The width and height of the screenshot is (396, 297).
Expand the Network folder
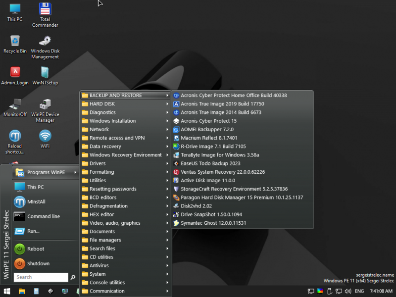point(125,129)
